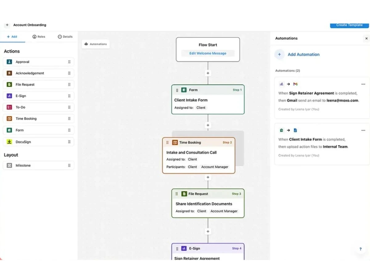Click the help question mark icon

[x=360, y=249]
